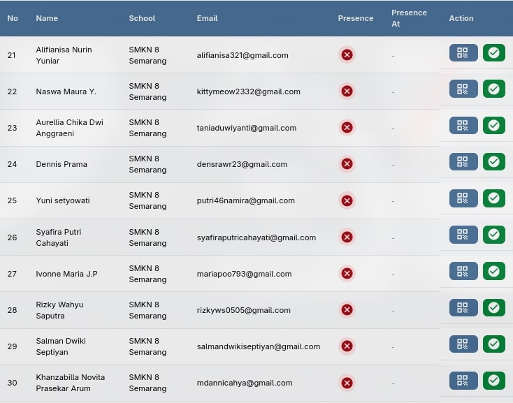The image size is (513, 403).
Task: Open QR code for Alifianisa Nurin Yuniar
Action: [x=463, y=53]
